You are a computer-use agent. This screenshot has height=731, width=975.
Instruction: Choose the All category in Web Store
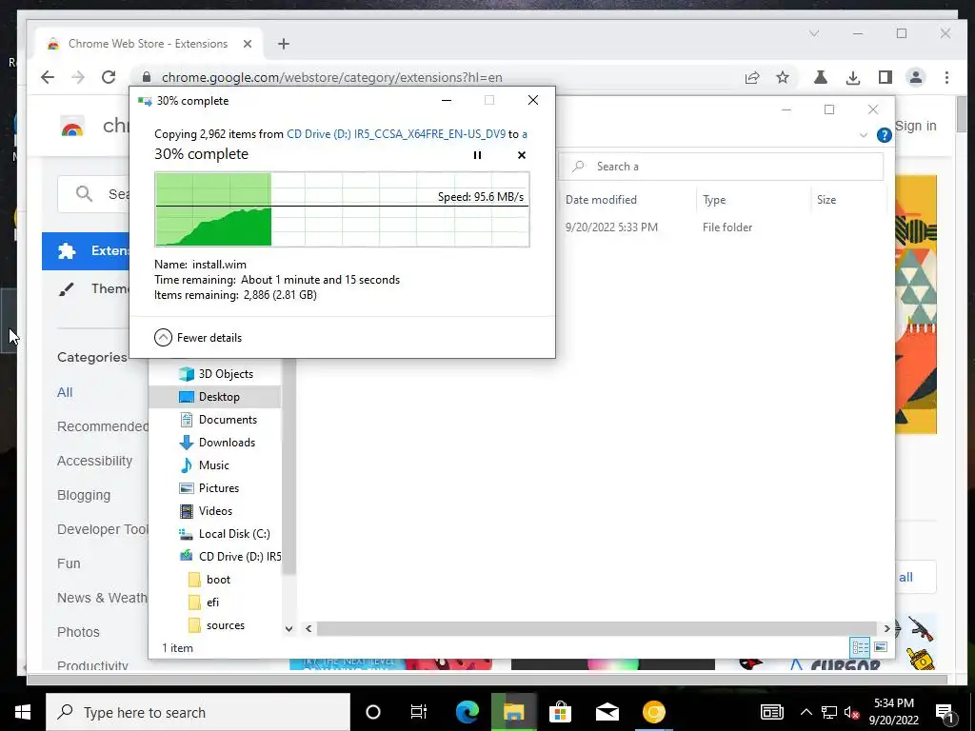[x=65, y=392]
